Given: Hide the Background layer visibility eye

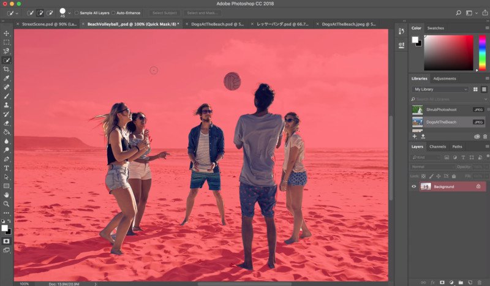Looking at the screenshot, I should point(414,187).
